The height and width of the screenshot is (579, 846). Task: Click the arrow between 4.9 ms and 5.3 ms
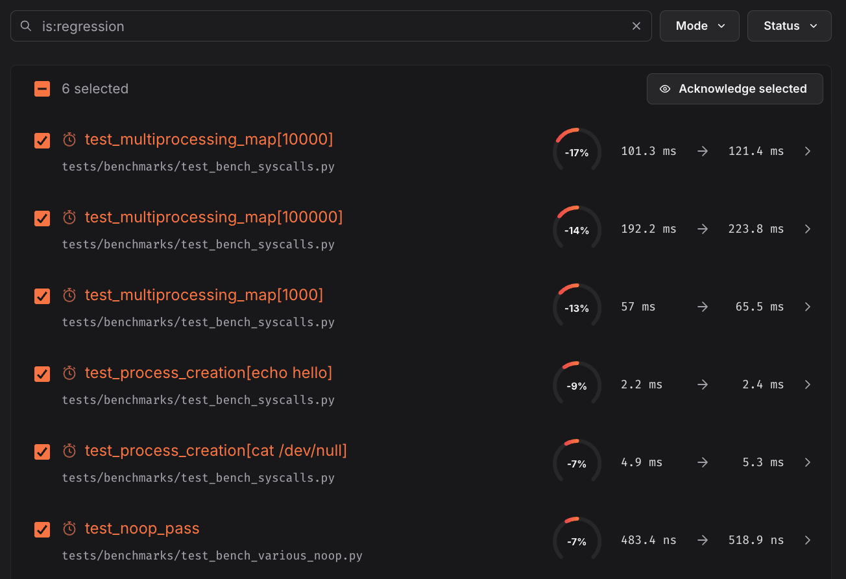coord(704,462)
